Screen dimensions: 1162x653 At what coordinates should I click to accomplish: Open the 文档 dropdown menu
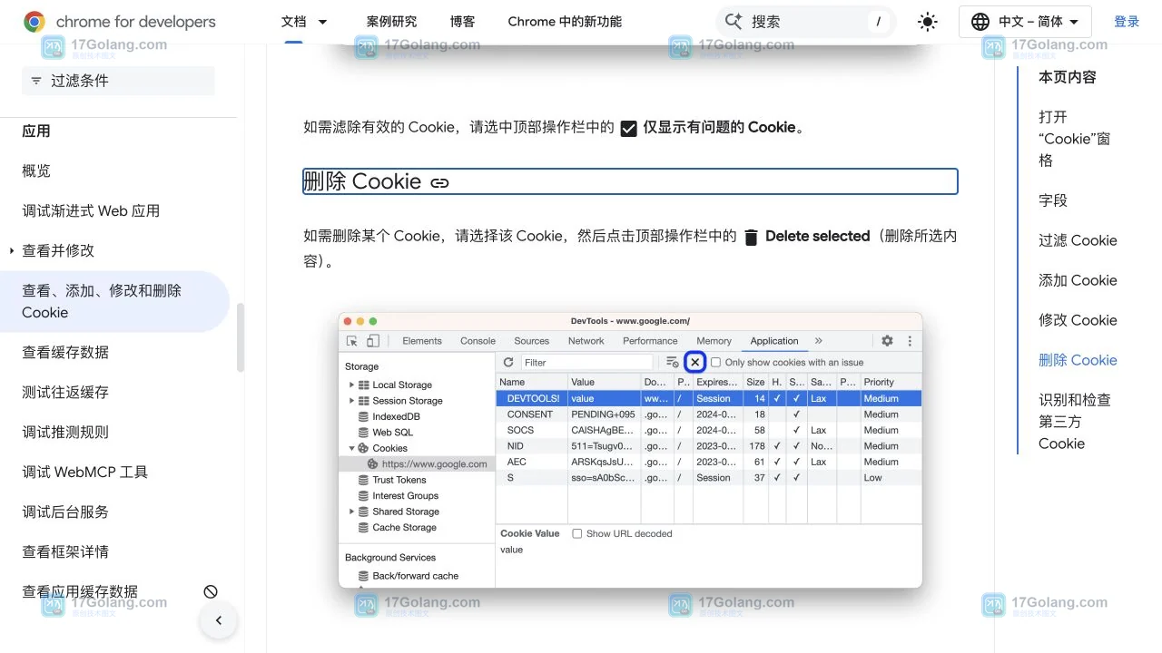pyautogui.click(x=305, y=22)
